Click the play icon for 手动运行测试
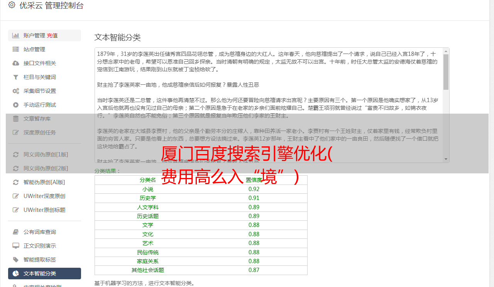The width and height of the screenshot is (494, 287). click(16, 105)
